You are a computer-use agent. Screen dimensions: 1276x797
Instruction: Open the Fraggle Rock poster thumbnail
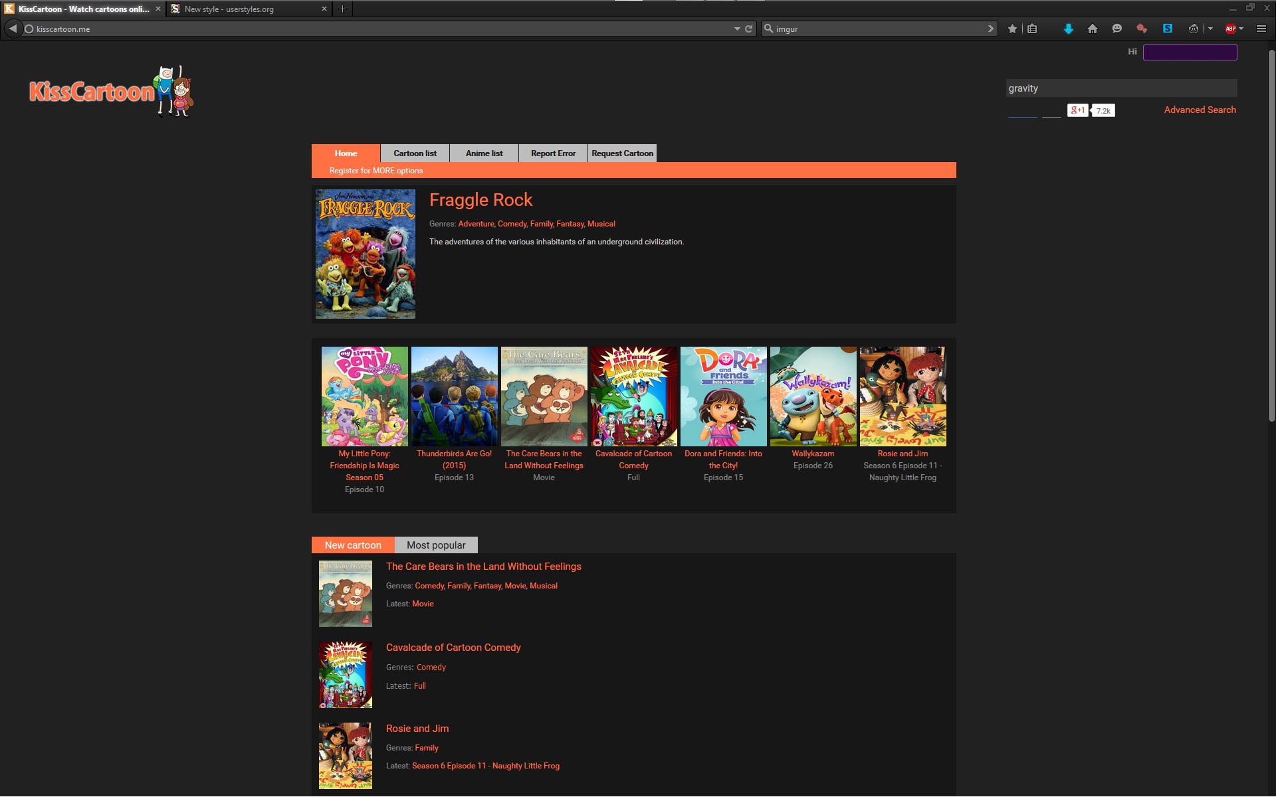365,253
